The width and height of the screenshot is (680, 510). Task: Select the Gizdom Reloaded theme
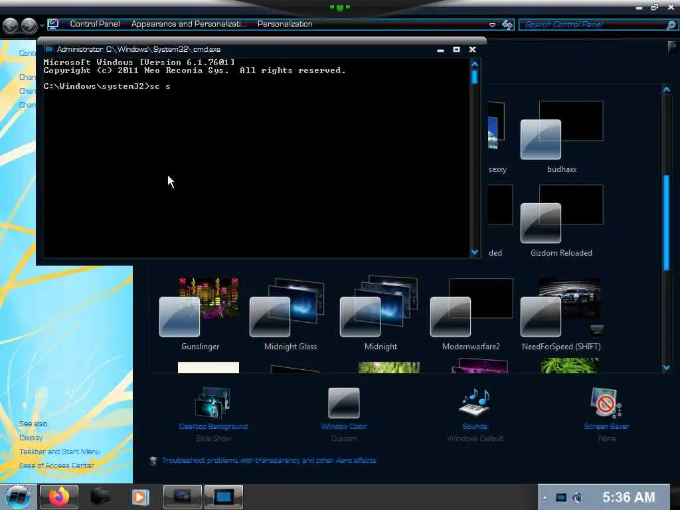tap(562, 220)
